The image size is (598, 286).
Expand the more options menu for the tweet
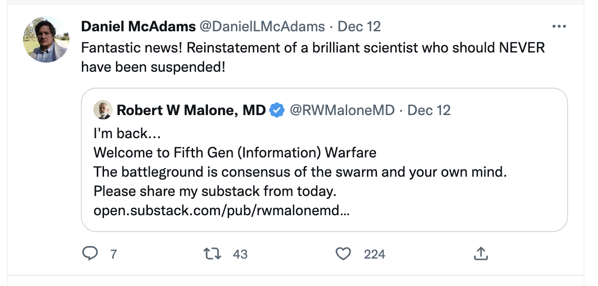(x=559, y=26)
